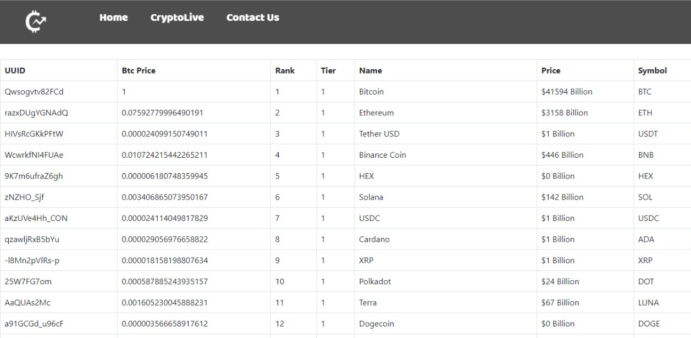Click Btc price 0.010724215442265211
The height and width of the screenshot is (338, 691).
165,155
